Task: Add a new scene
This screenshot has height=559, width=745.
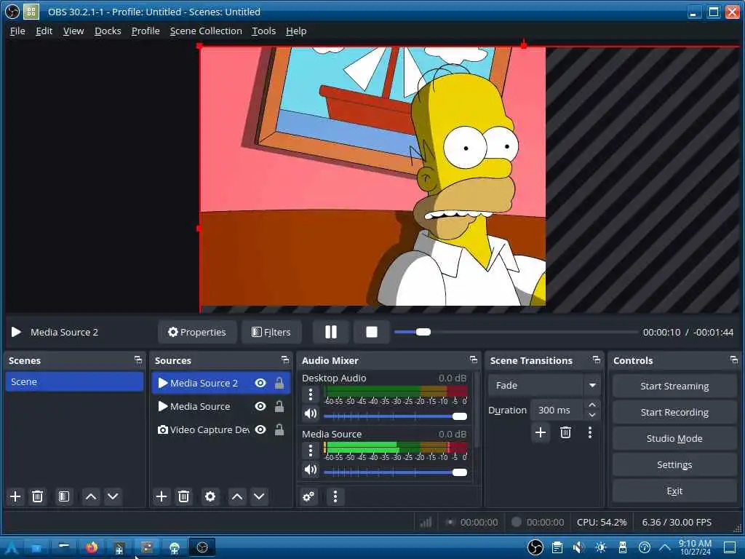Action: (x=15, y=496)
